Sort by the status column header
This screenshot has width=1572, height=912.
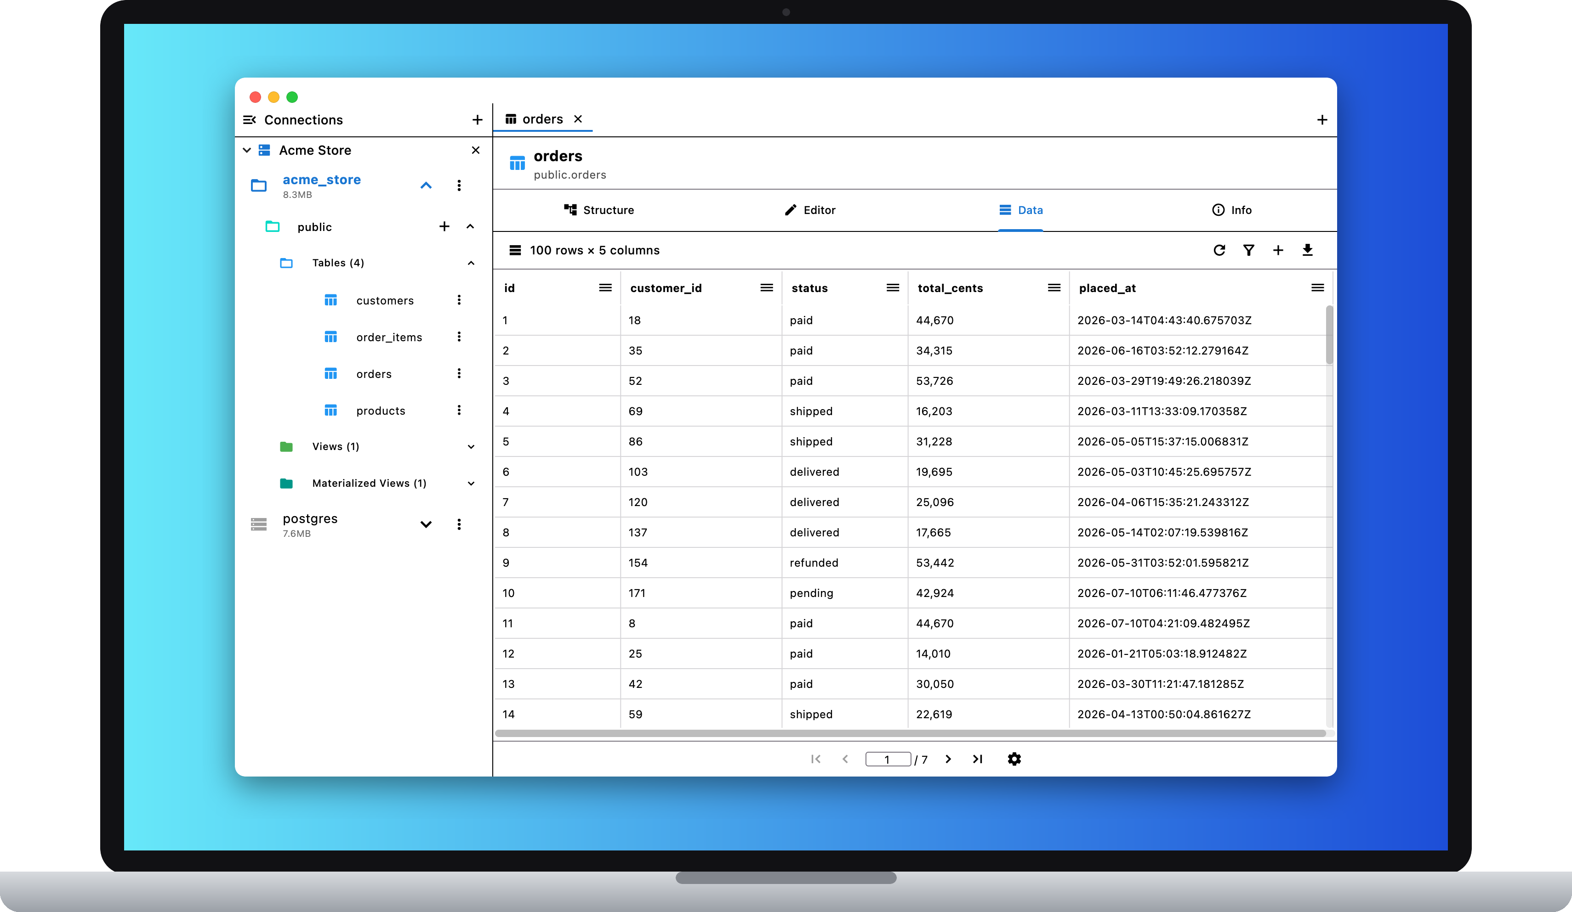(809, 288)
